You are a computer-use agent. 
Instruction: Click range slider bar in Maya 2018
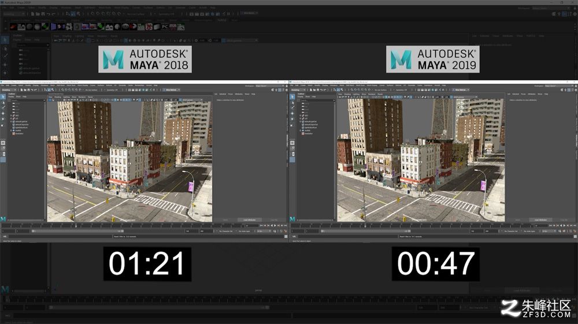(77, 231)
